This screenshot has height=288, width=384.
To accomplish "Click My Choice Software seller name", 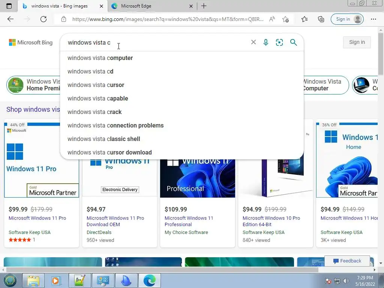I will (x=186, y=232).
